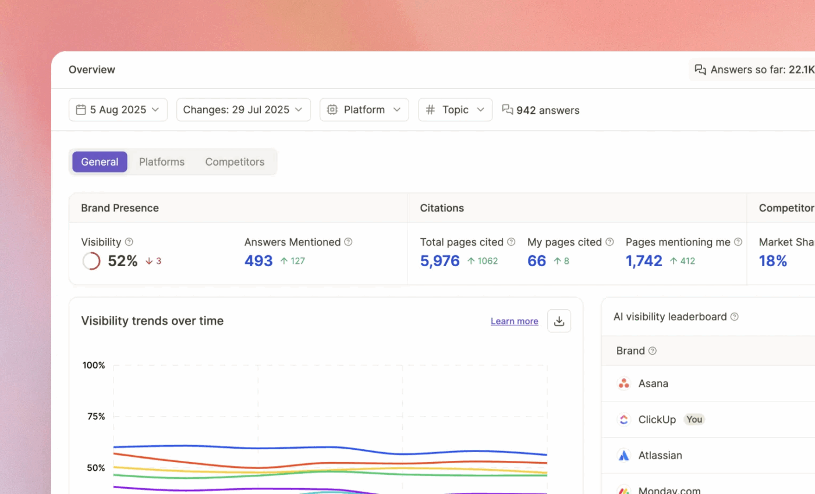Click the Monday.com logo in the leaderboard

tap(623, 490)
